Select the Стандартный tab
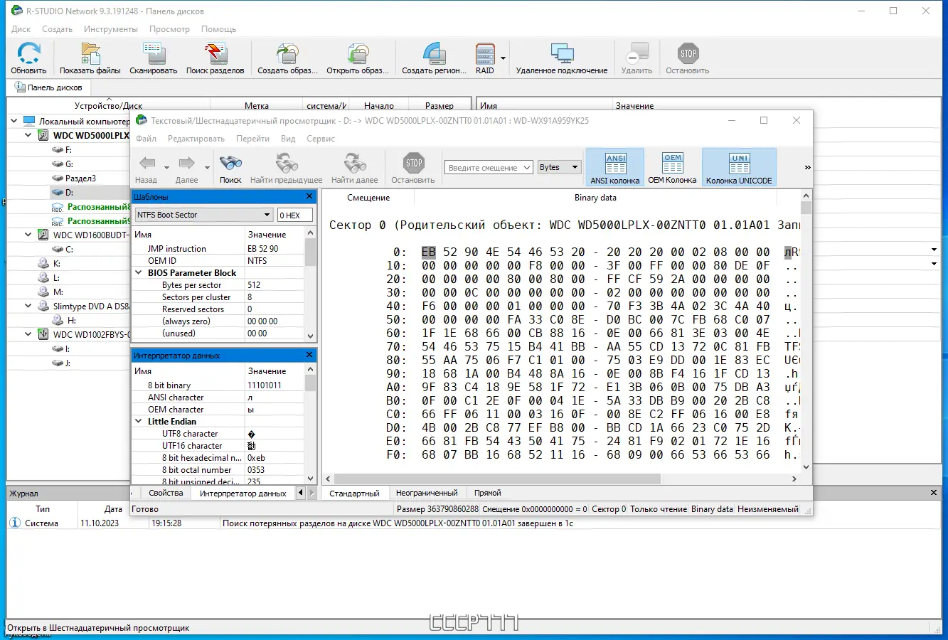 pos(354,493)
